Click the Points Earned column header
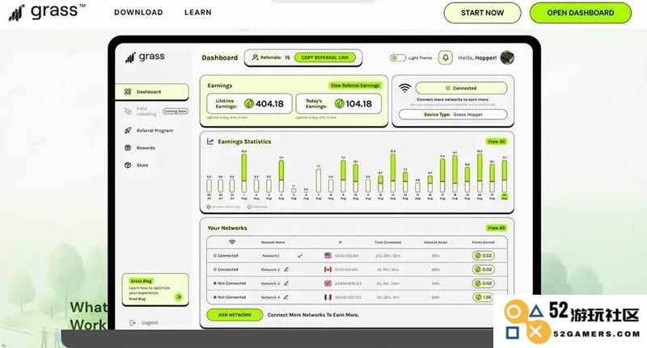This screenshot has height=348, width=647. 483,242
